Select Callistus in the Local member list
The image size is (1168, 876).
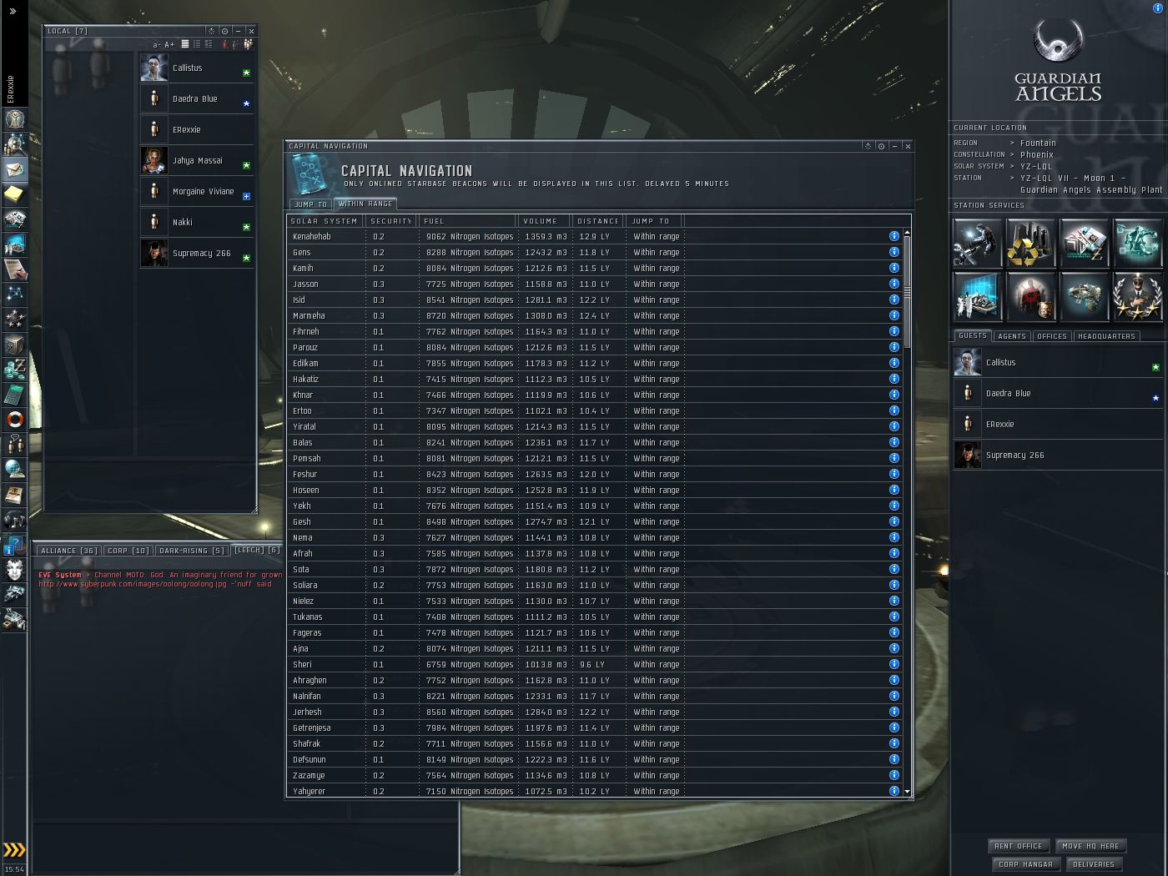point(197,68)
